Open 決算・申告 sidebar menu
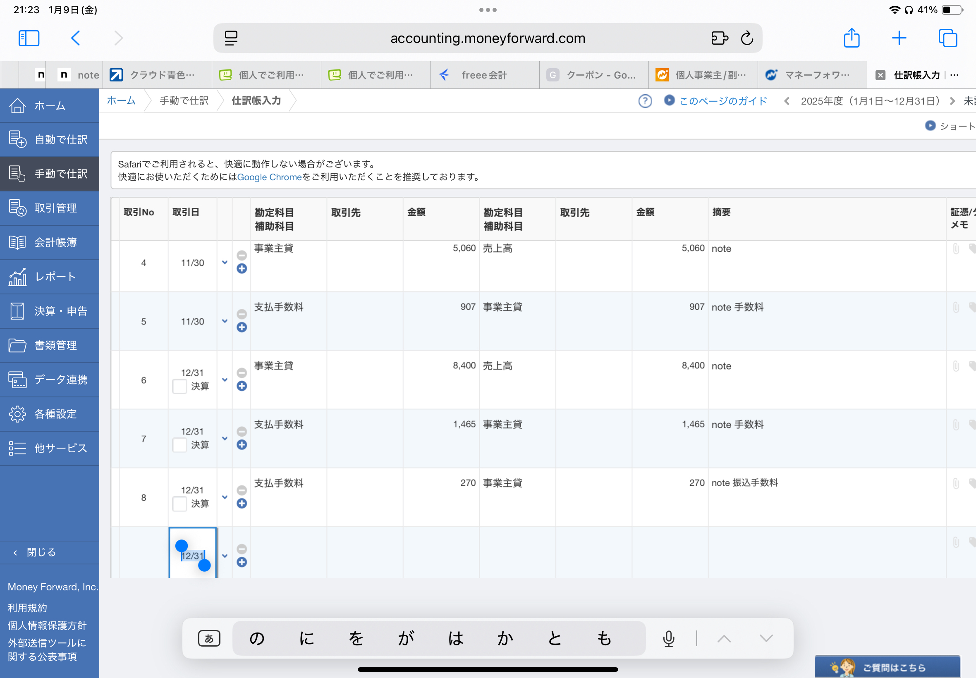The image size is (976, 678). tap(49, 311)
